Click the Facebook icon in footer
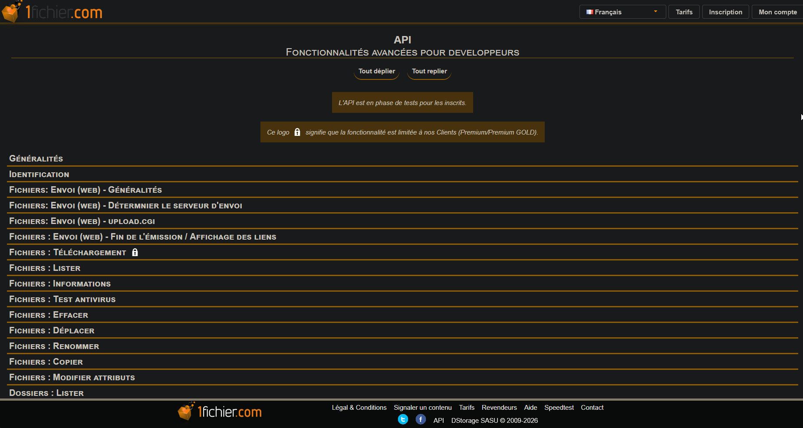 click(x=421, y=420)
